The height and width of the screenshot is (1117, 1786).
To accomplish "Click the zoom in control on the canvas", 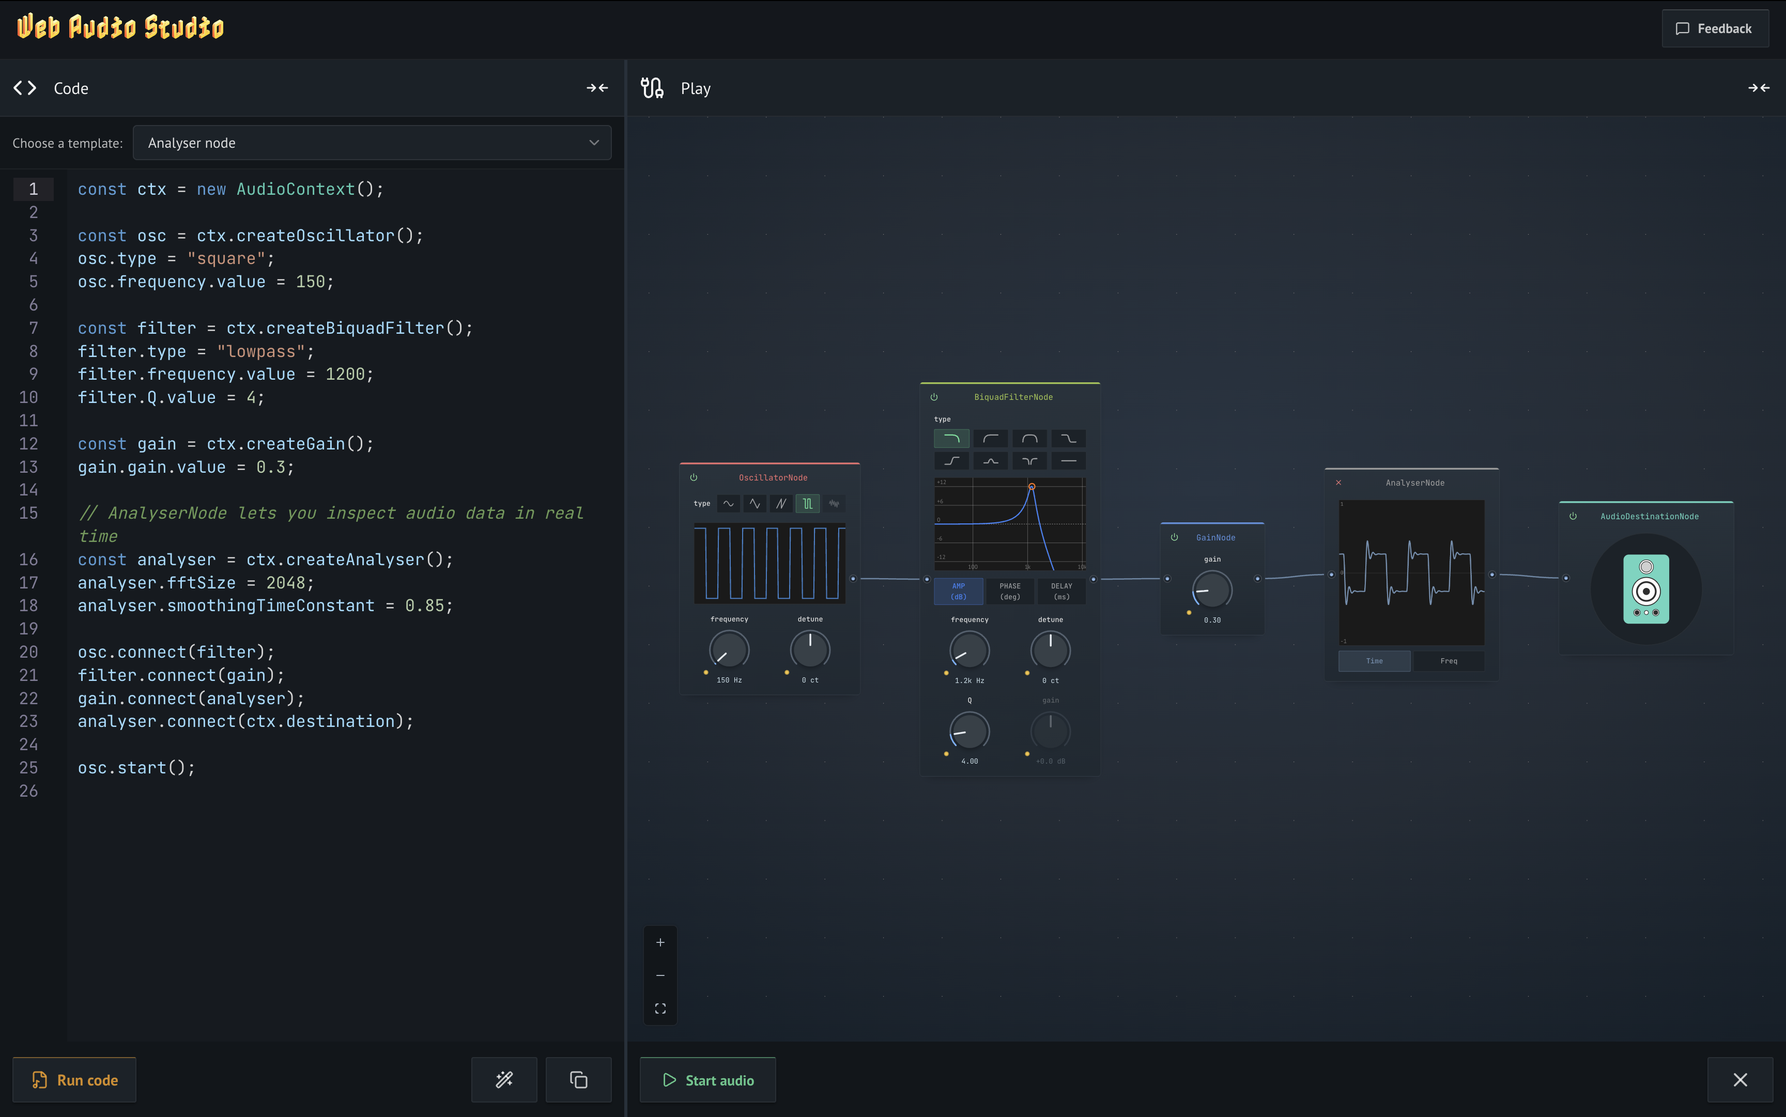I will 660,943.
